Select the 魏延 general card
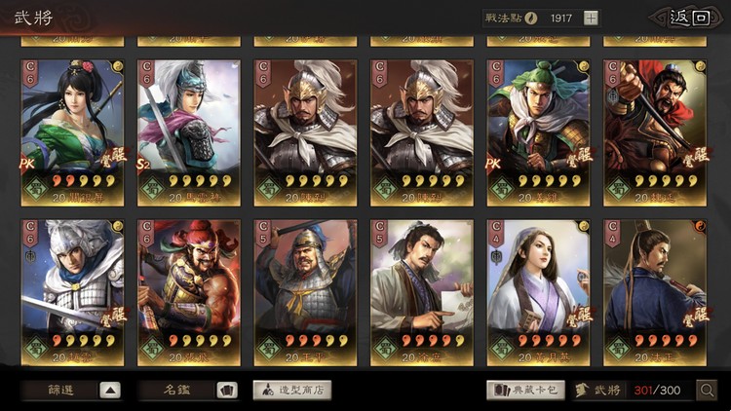Image resolution: width=731 pixels, height=411 pixels. pyautogui.click(x=655, y=132)
